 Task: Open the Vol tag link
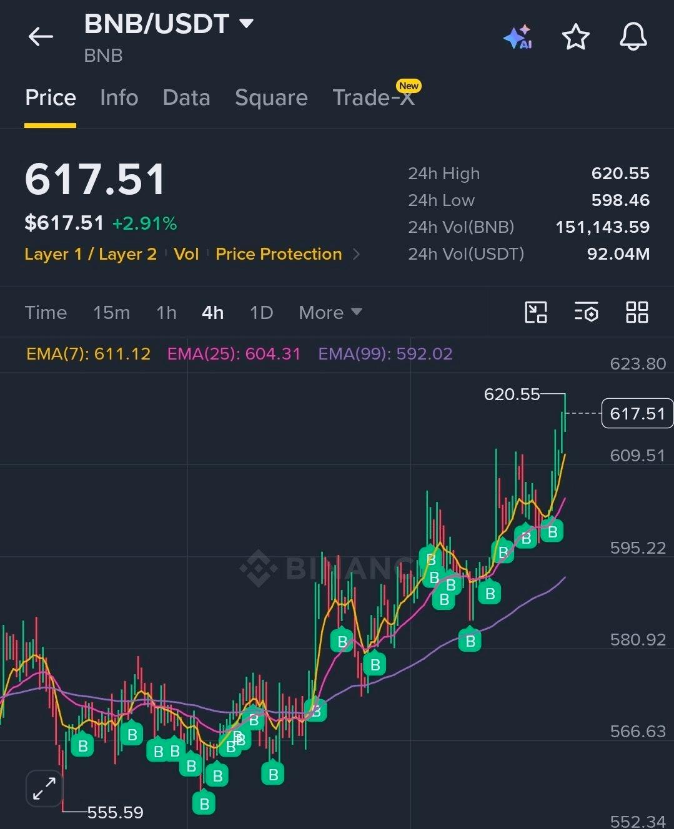186,254
